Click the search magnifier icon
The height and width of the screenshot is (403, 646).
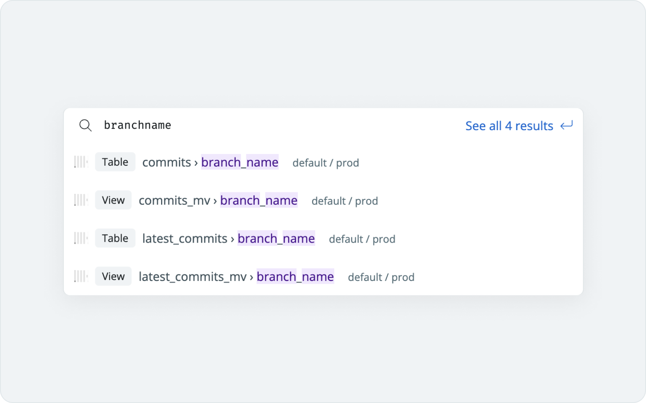(86, 125)
